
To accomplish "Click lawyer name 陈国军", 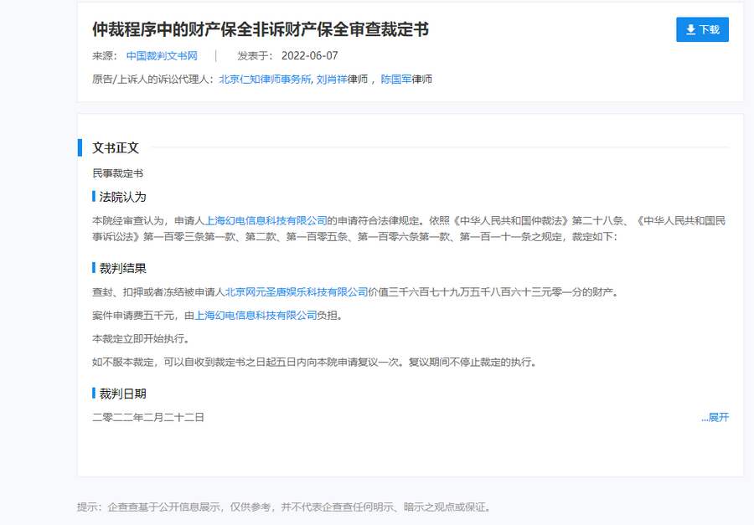I will [x=395, y=80].
